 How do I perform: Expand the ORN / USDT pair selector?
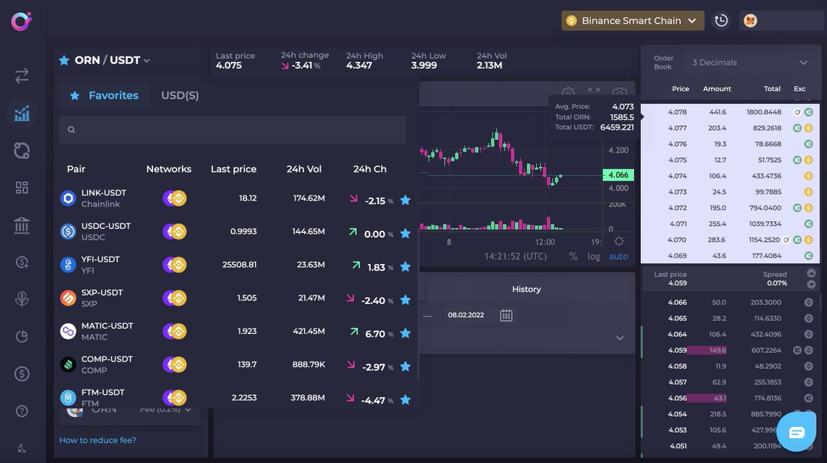(x=112, y=60)
